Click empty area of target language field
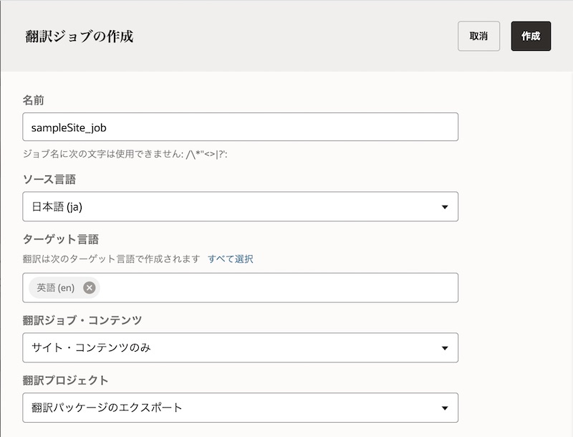573x437 pixels. tap(279, 287)
